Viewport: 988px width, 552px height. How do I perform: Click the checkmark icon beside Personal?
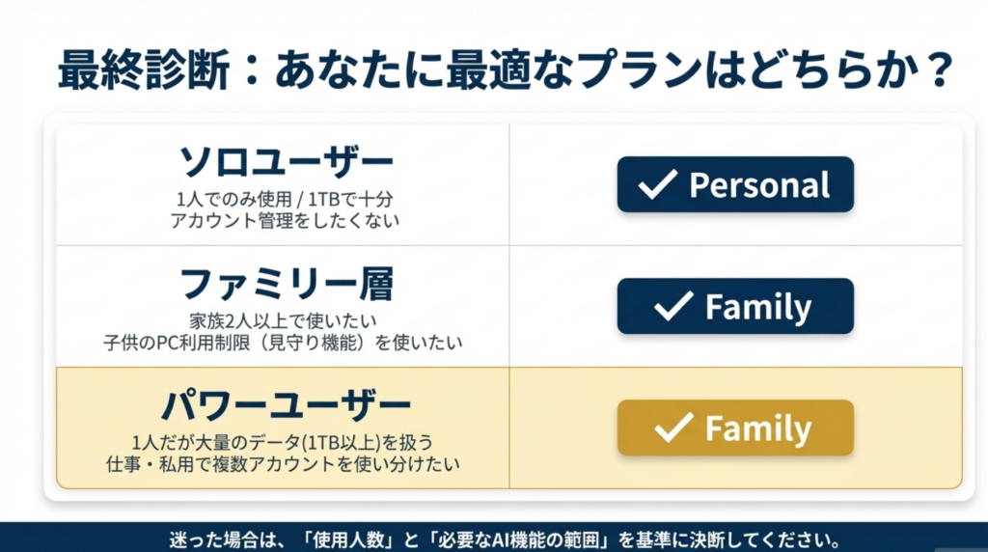click(658, 185)
